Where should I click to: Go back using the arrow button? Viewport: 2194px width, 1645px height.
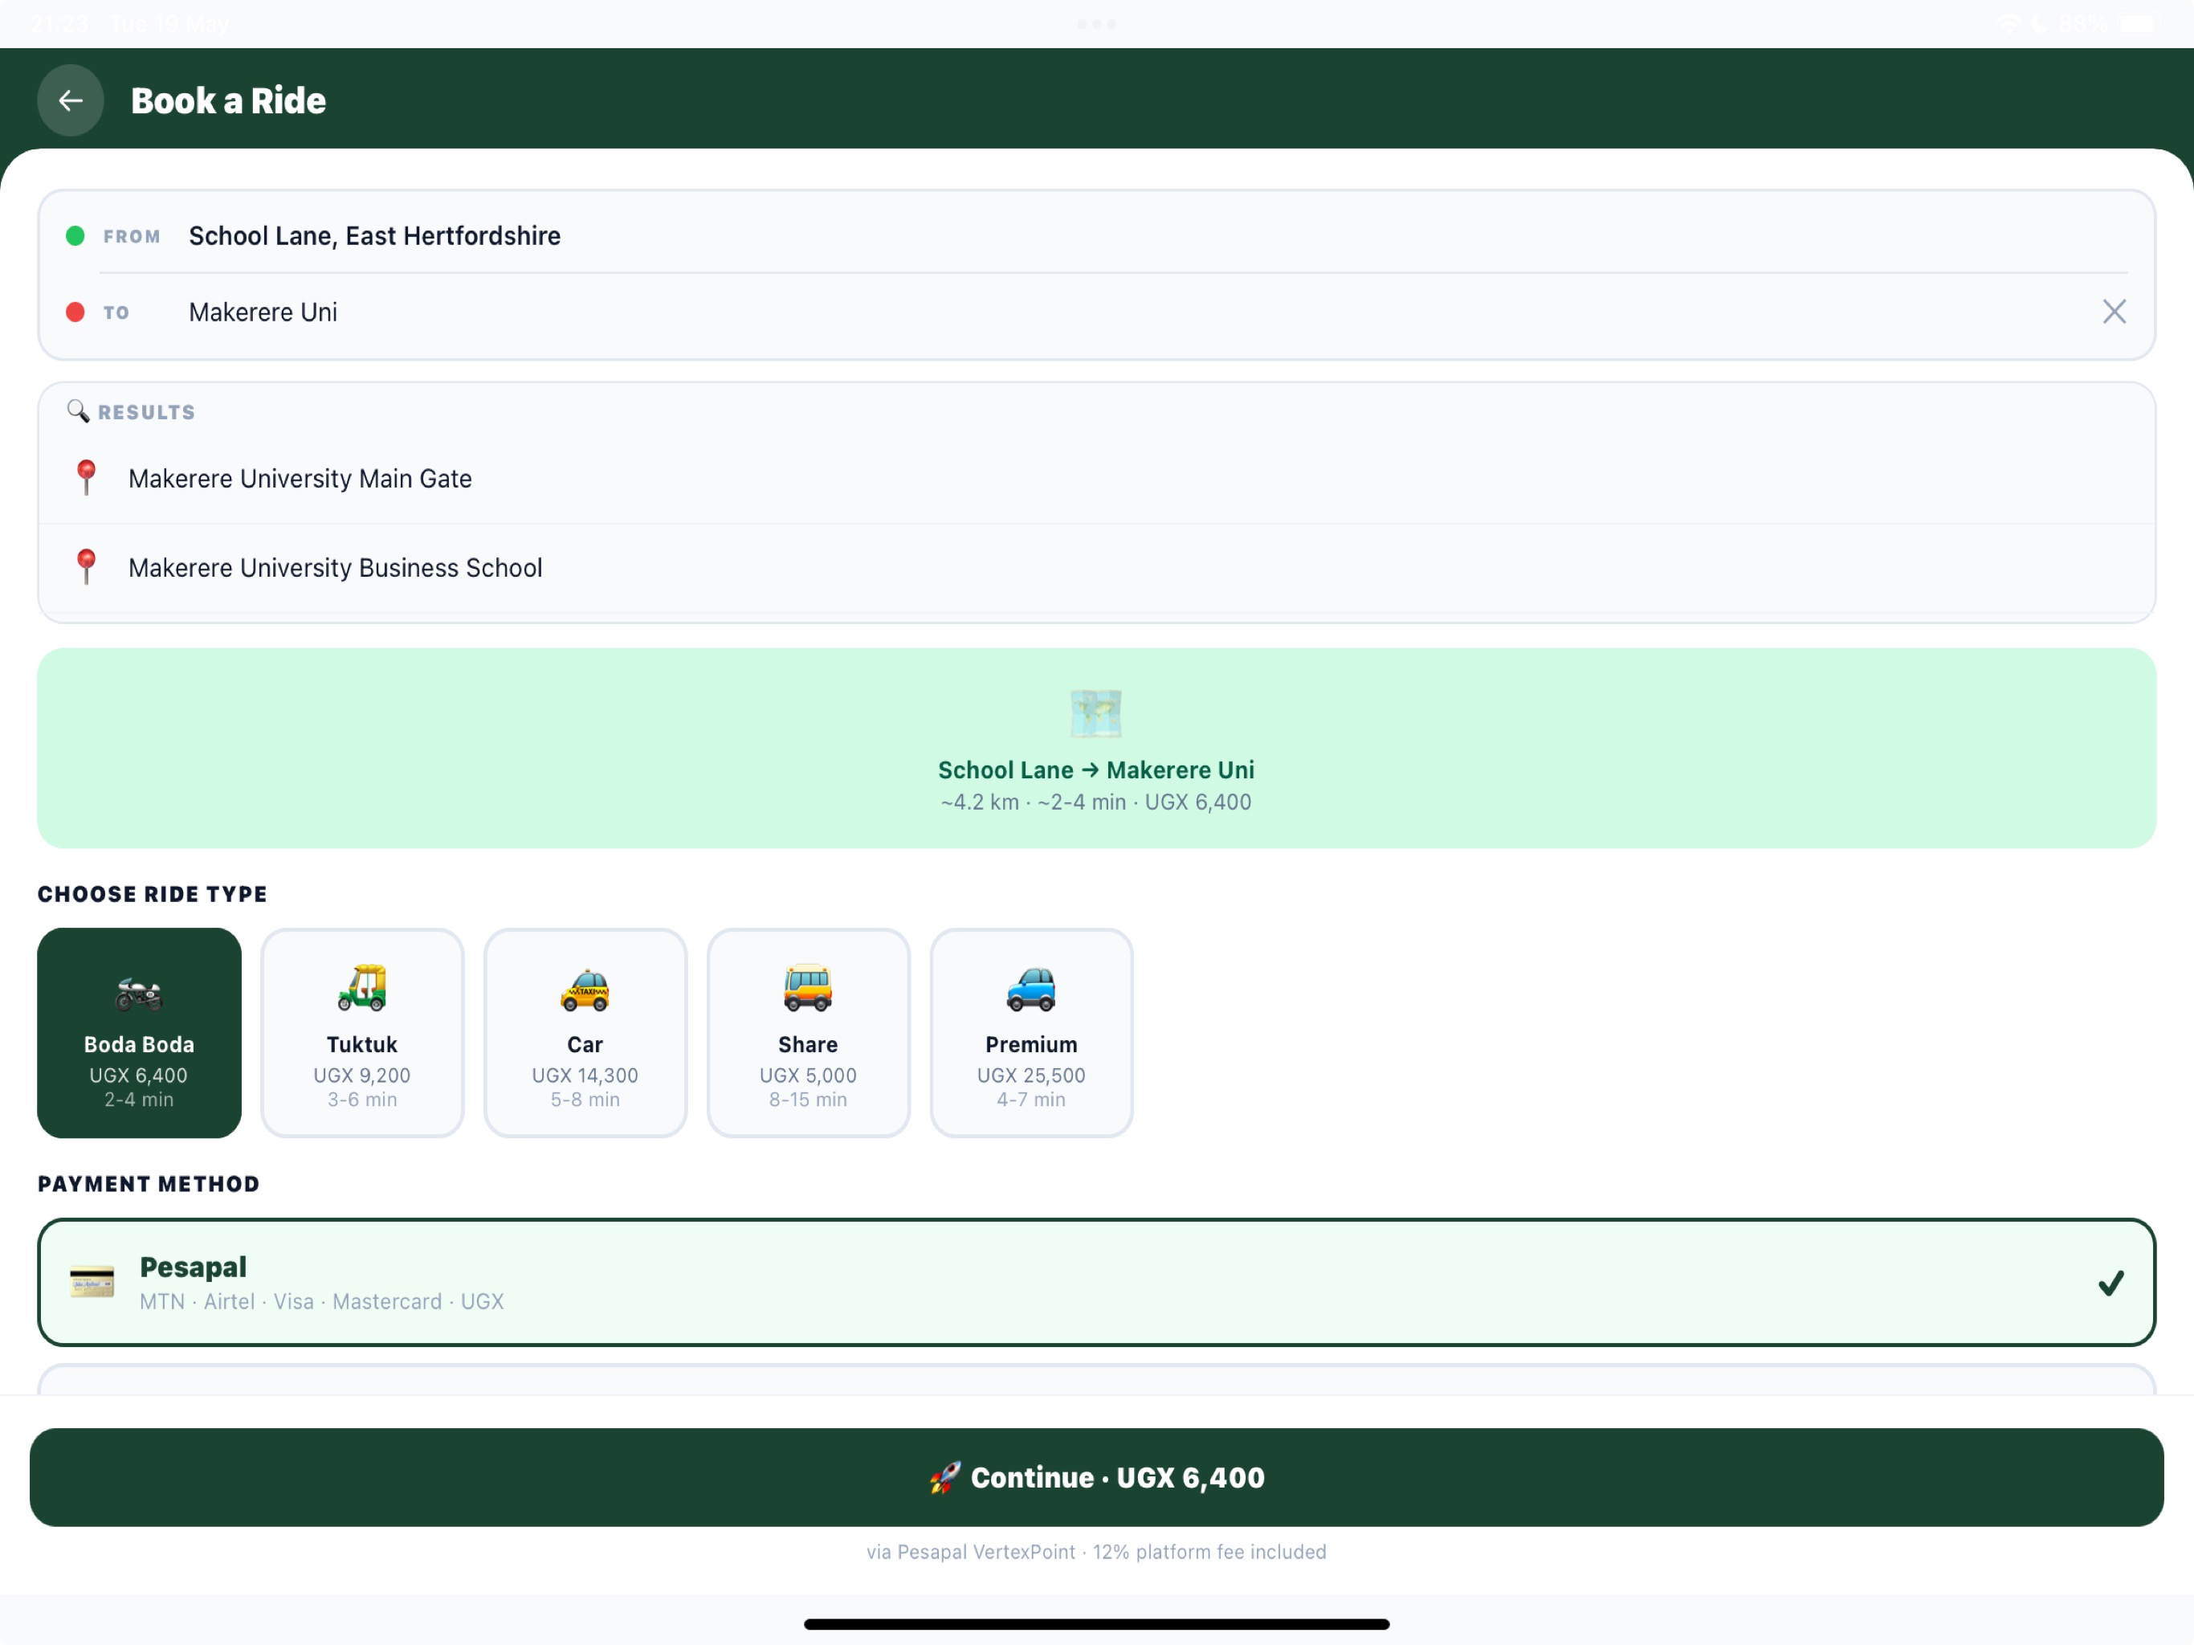point(71,100)
